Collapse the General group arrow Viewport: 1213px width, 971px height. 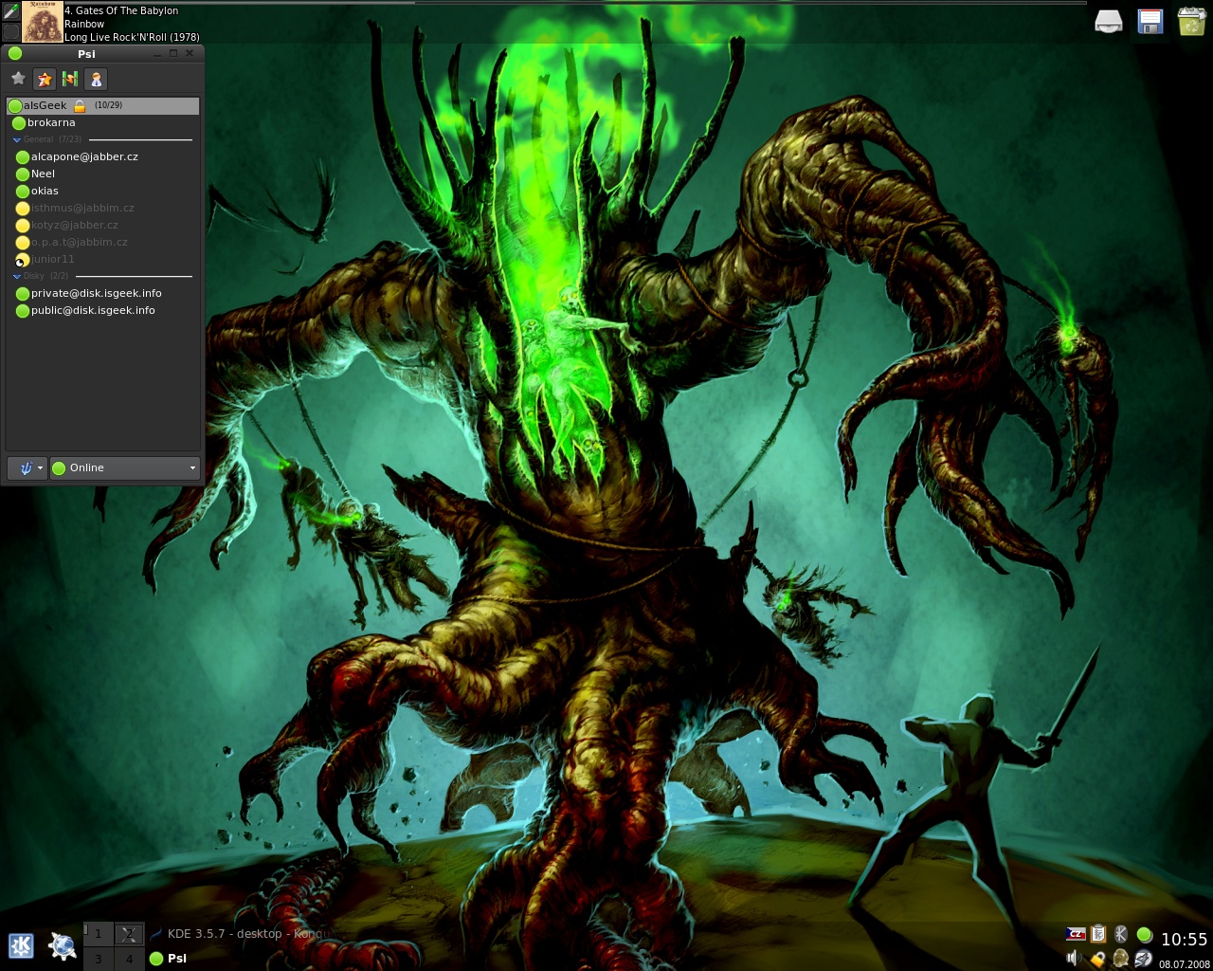click(x=16, y=139)
